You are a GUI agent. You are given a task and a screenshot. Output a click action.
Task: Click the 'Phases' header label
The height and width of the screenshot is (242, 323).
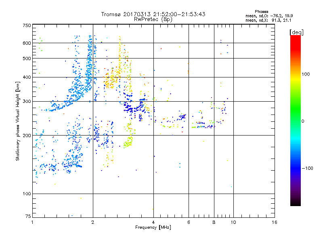coord(261,12)
